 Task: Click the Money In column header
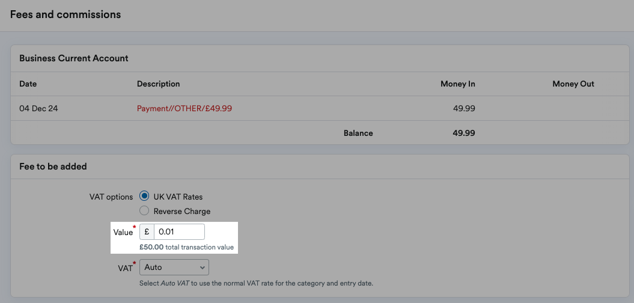click(x=458, y=84)
